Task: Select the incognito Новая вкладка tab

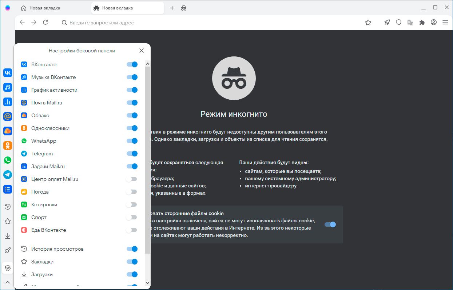Action: tap(128, 8)
